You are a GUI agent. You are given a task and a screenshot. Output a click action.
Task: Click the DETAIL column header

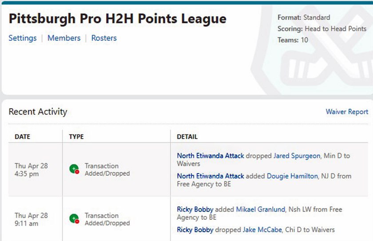pos(187,137)
